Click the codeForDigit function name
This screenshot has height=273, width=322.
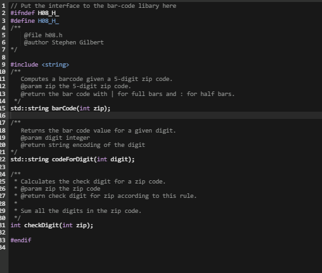(x=73, y=159)
